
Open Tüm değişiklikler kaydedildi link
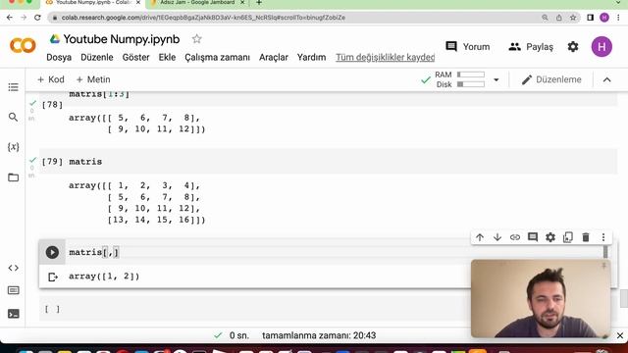[386, 57]
